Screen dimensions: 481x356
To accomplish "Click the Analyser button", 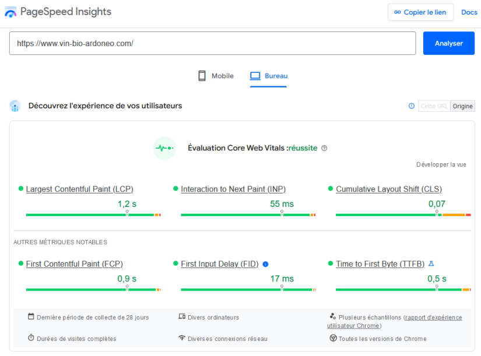I will 449,43.
